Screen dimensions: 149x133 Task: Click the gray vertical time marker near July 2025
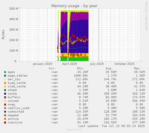99,35
